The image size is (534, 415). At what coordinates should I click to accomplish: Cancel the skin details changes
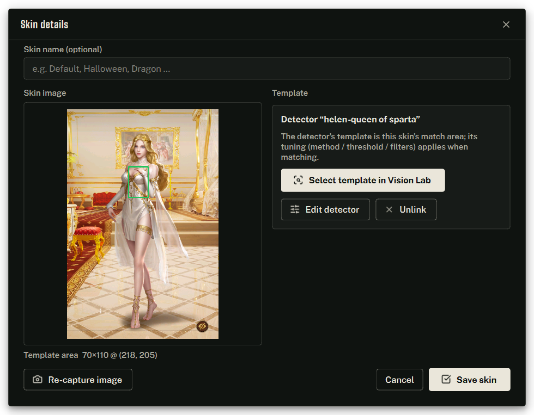tap(399, 380)
